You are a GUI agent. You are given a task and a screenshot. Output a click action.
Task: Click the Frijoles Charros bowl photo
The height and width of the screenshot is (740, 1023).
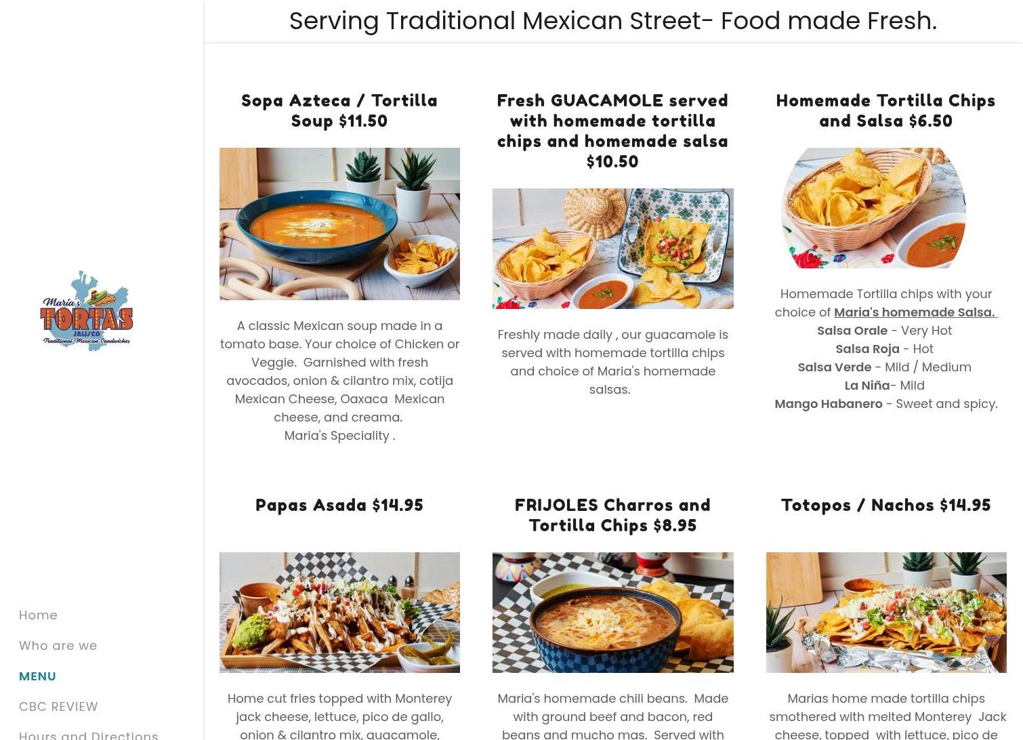[613, 613]
